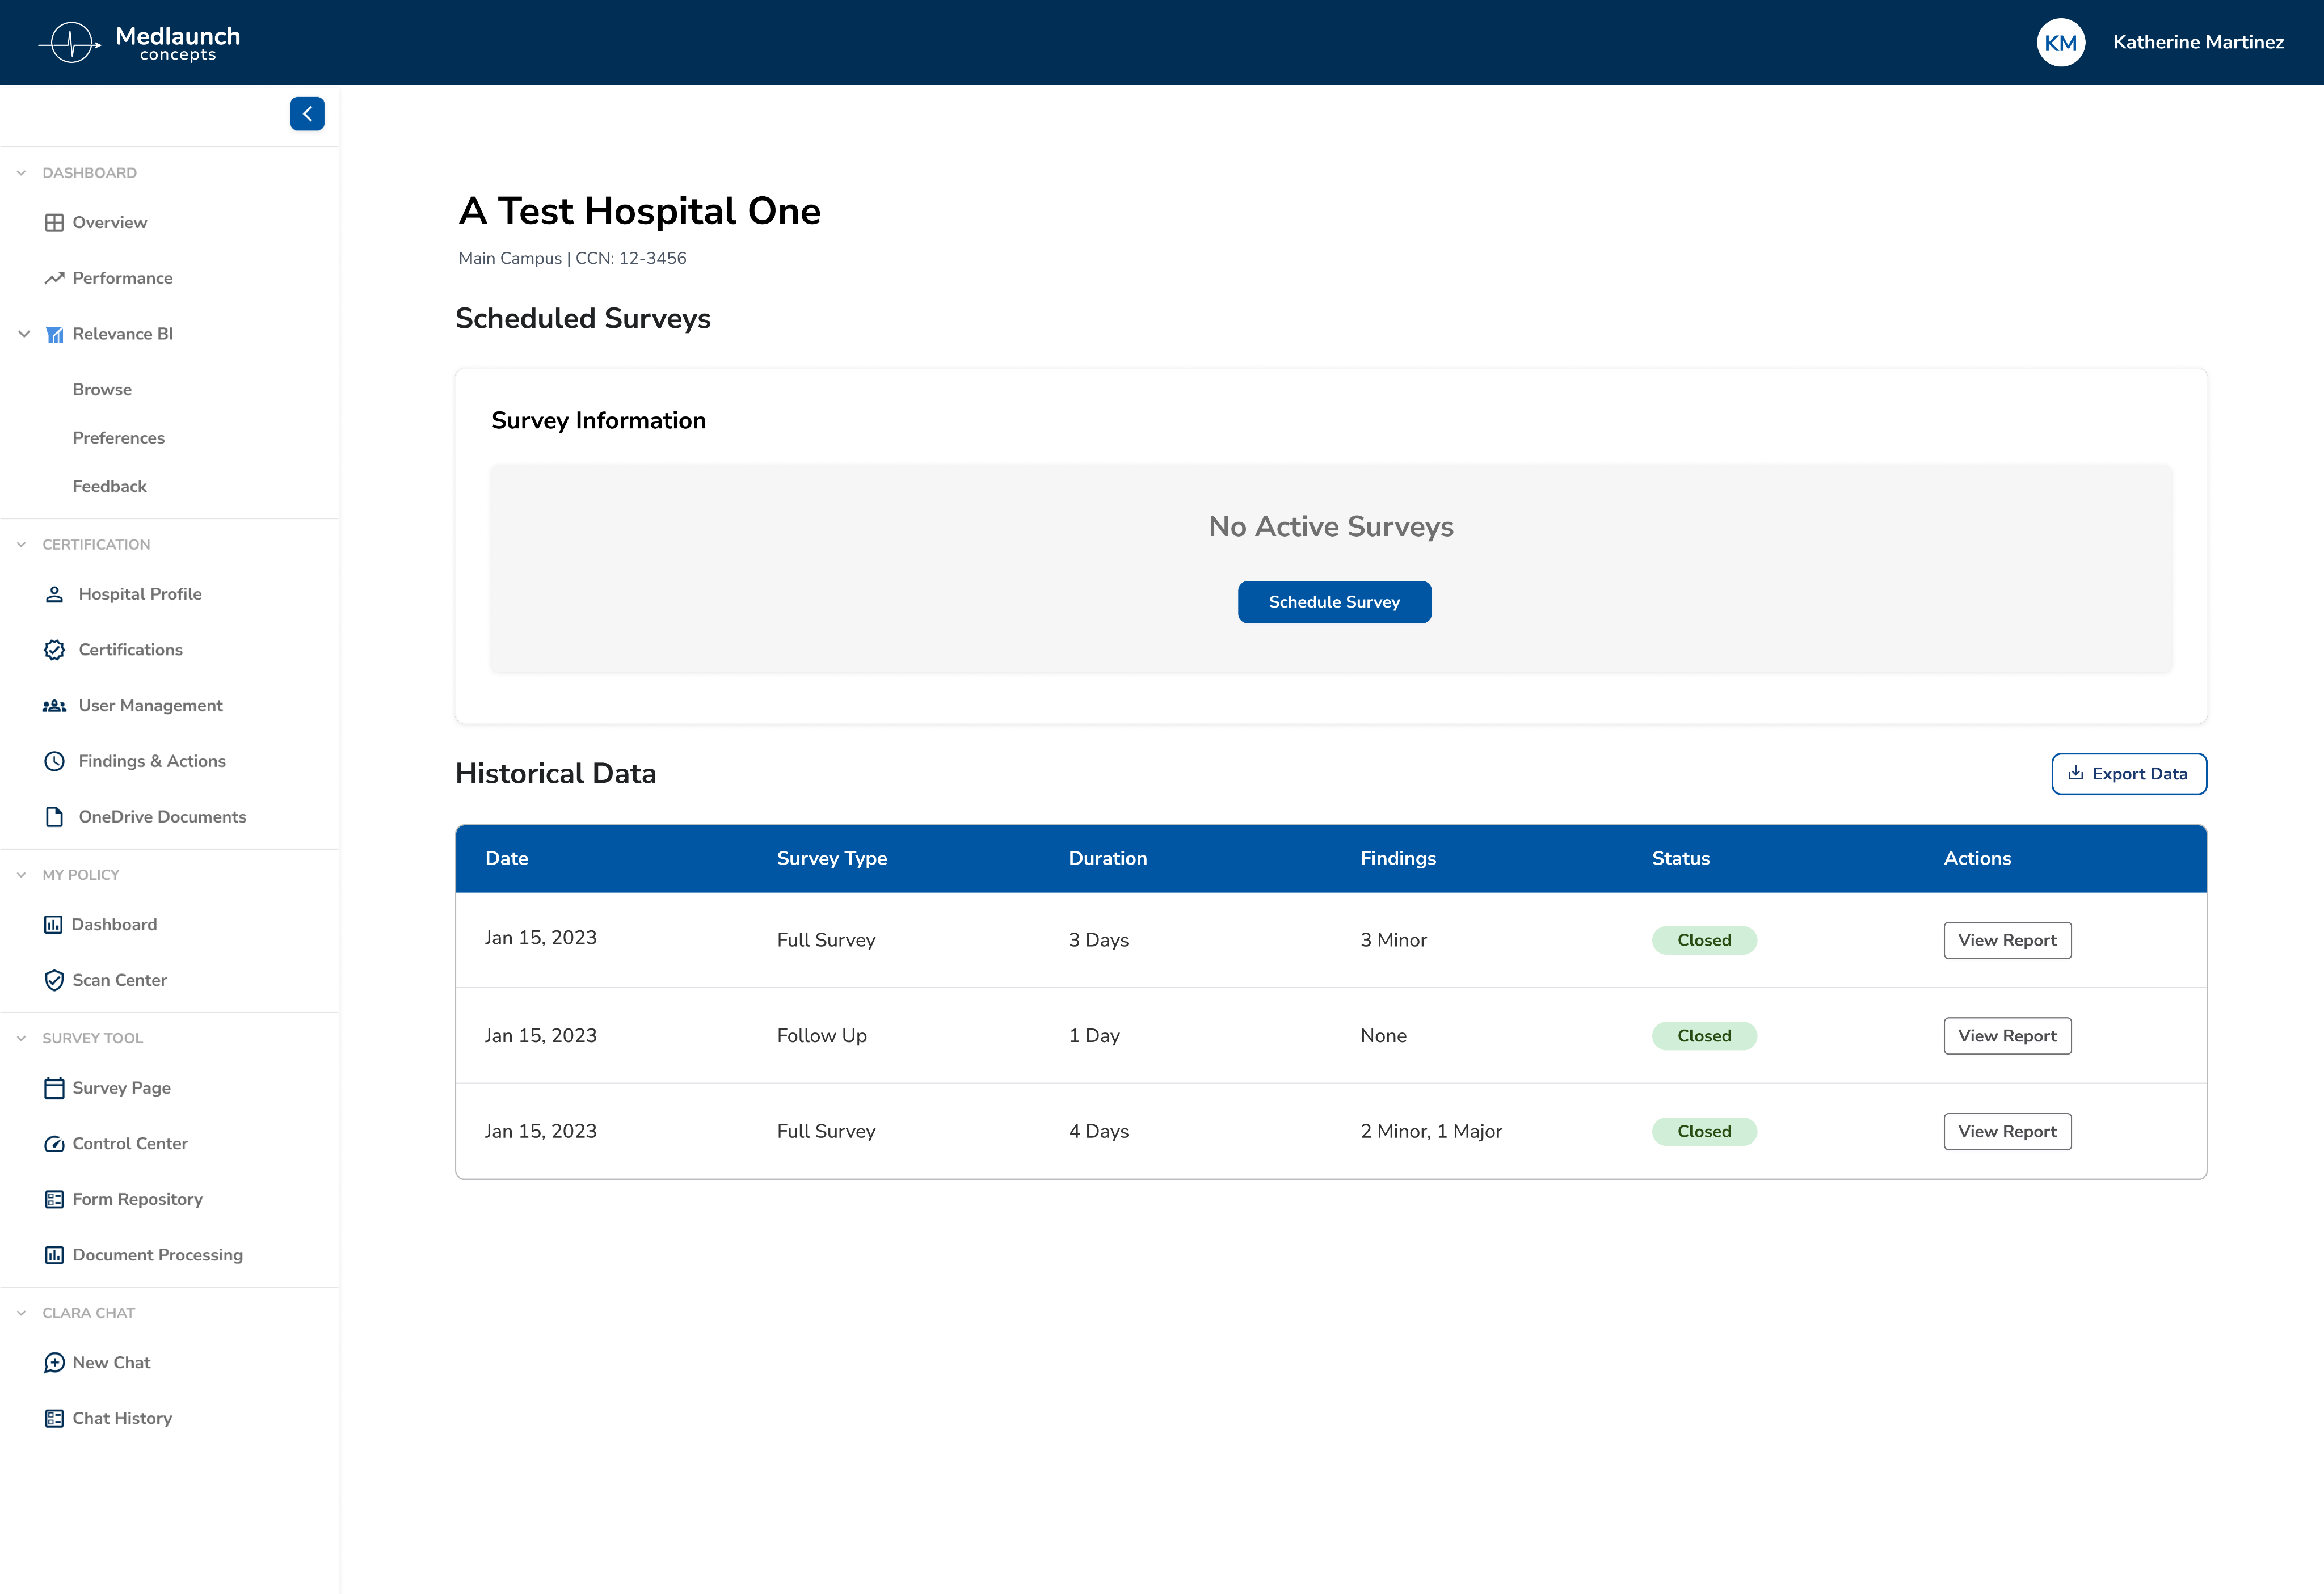The height and width of the screenshot is (1594, 2324).
Task: View Report for the Follow Up survey
Action: tap(2007, 1036)
